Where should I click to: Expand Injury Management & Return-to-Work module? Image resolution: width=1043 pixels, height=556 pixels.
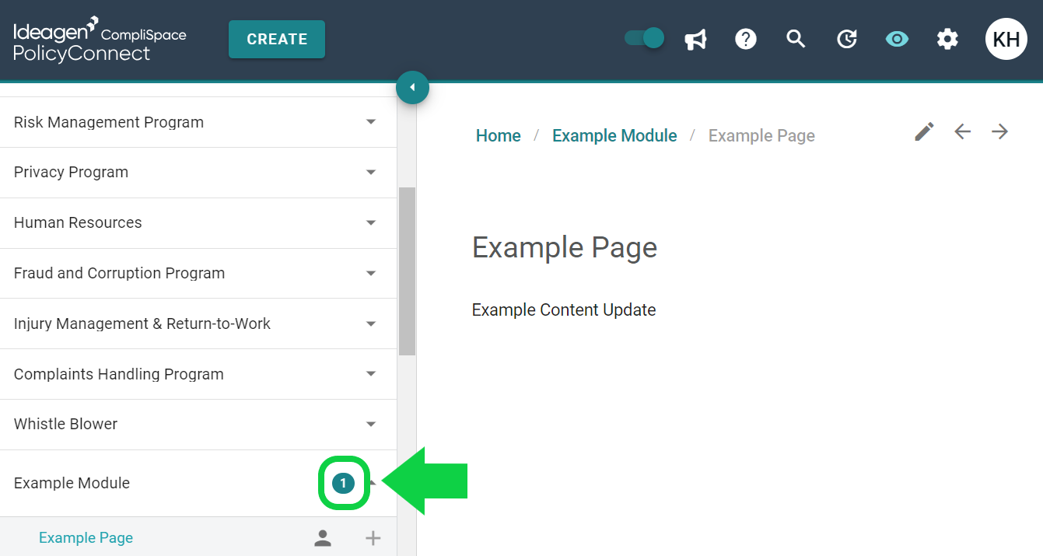point(371,323)
